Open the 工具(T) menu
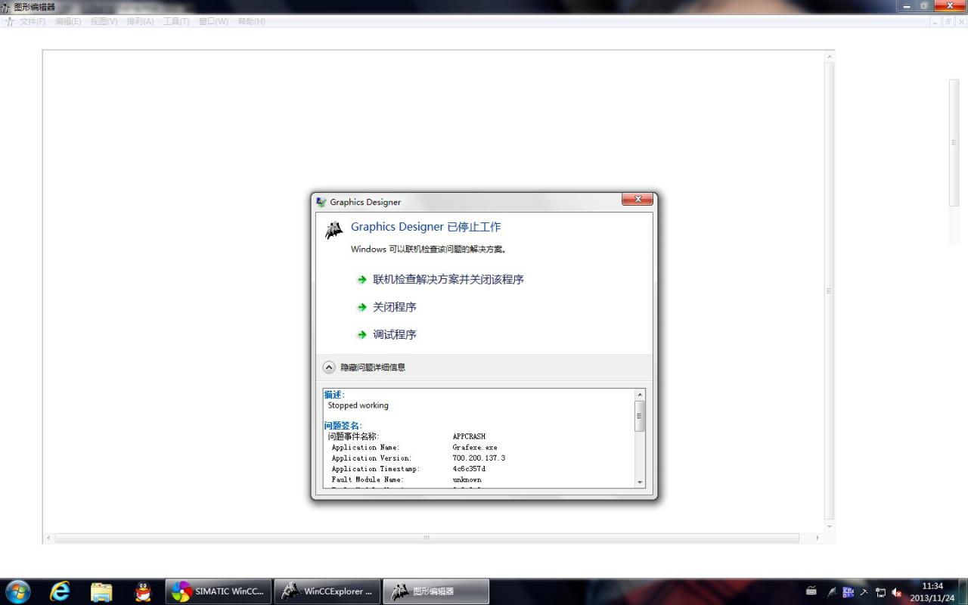This screenshot has height=605, width=968. coord(176,21)
